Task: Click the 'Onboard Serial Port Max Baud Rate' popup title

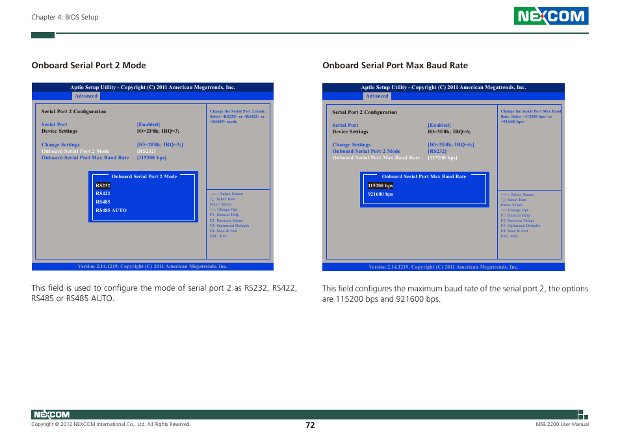Action: coord(424,176)
